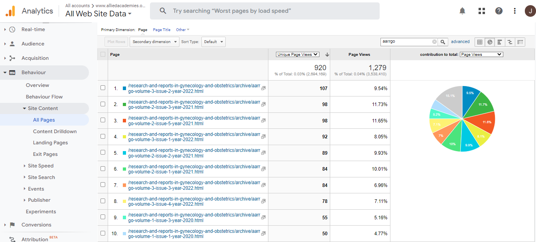Open the pivot table view icon
The width and height of the screenshot is (536, 242).
click(x=520, y=42)
